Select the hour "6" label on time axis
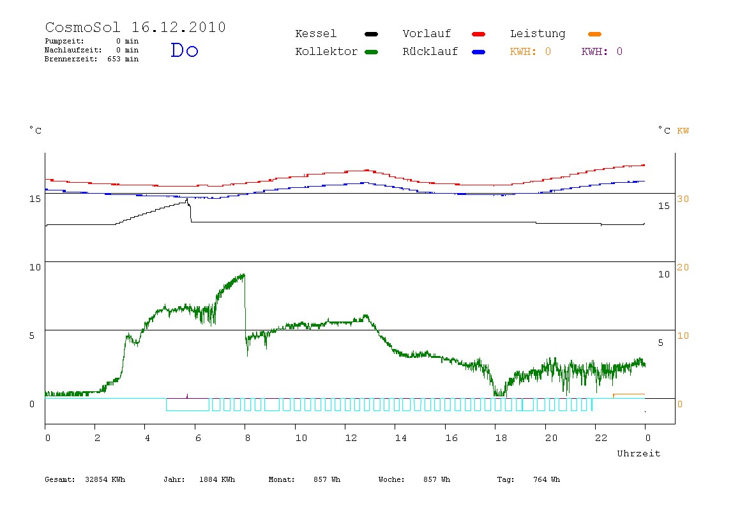733x519 pixels. point(198,438)
